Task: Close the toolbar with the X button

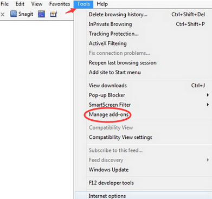Action: click(3, 14)
